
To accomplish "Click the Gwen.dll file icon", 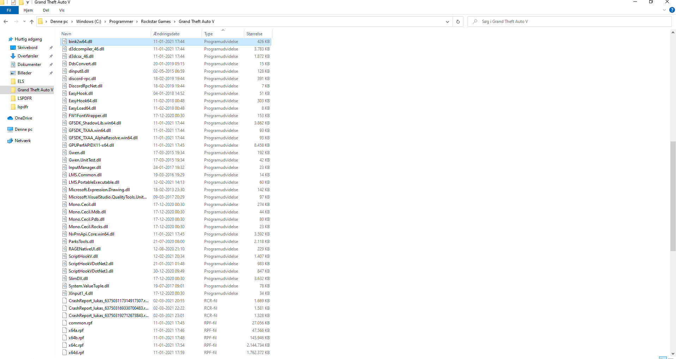I will (65, 153).
